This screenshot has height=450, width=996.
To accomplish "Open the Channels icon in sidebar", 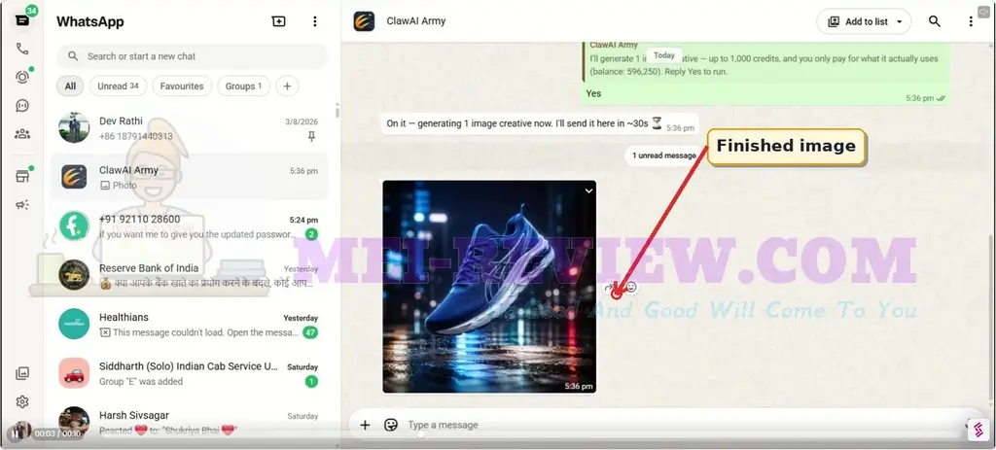I will tap(22, 106).
